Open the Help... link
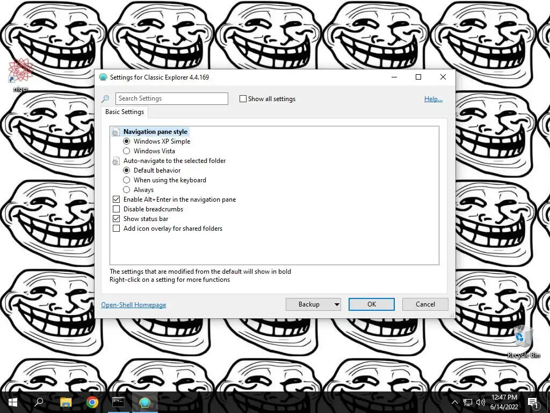This screenshot has width=550, height=413. coord(433,99)
